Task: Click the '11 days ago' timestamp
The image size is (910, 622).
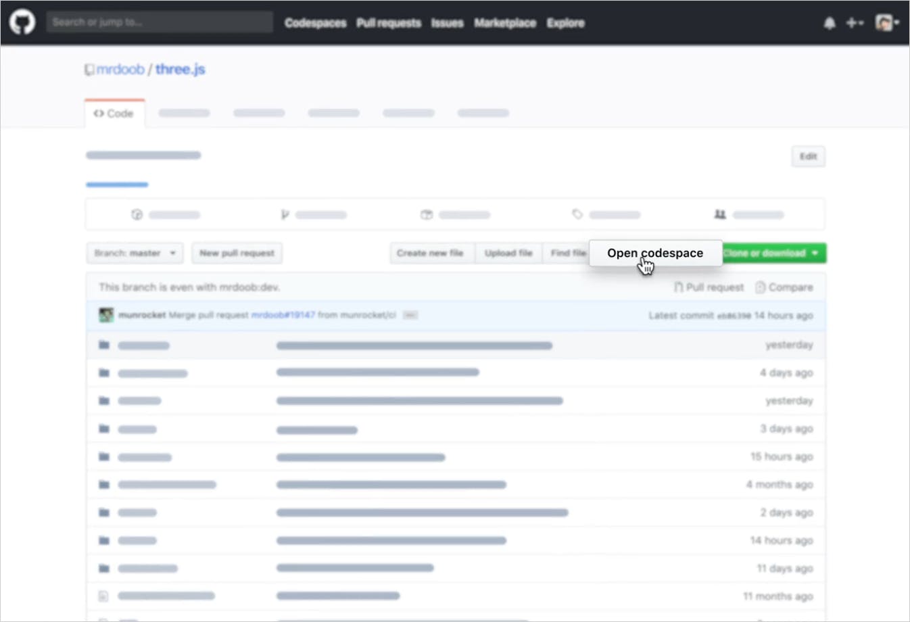Action: pyautogui.click(x=785, y=569)
